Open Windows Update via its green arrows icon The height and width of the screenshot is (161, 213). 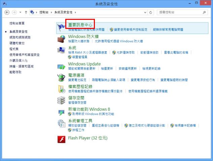[61, 67]
